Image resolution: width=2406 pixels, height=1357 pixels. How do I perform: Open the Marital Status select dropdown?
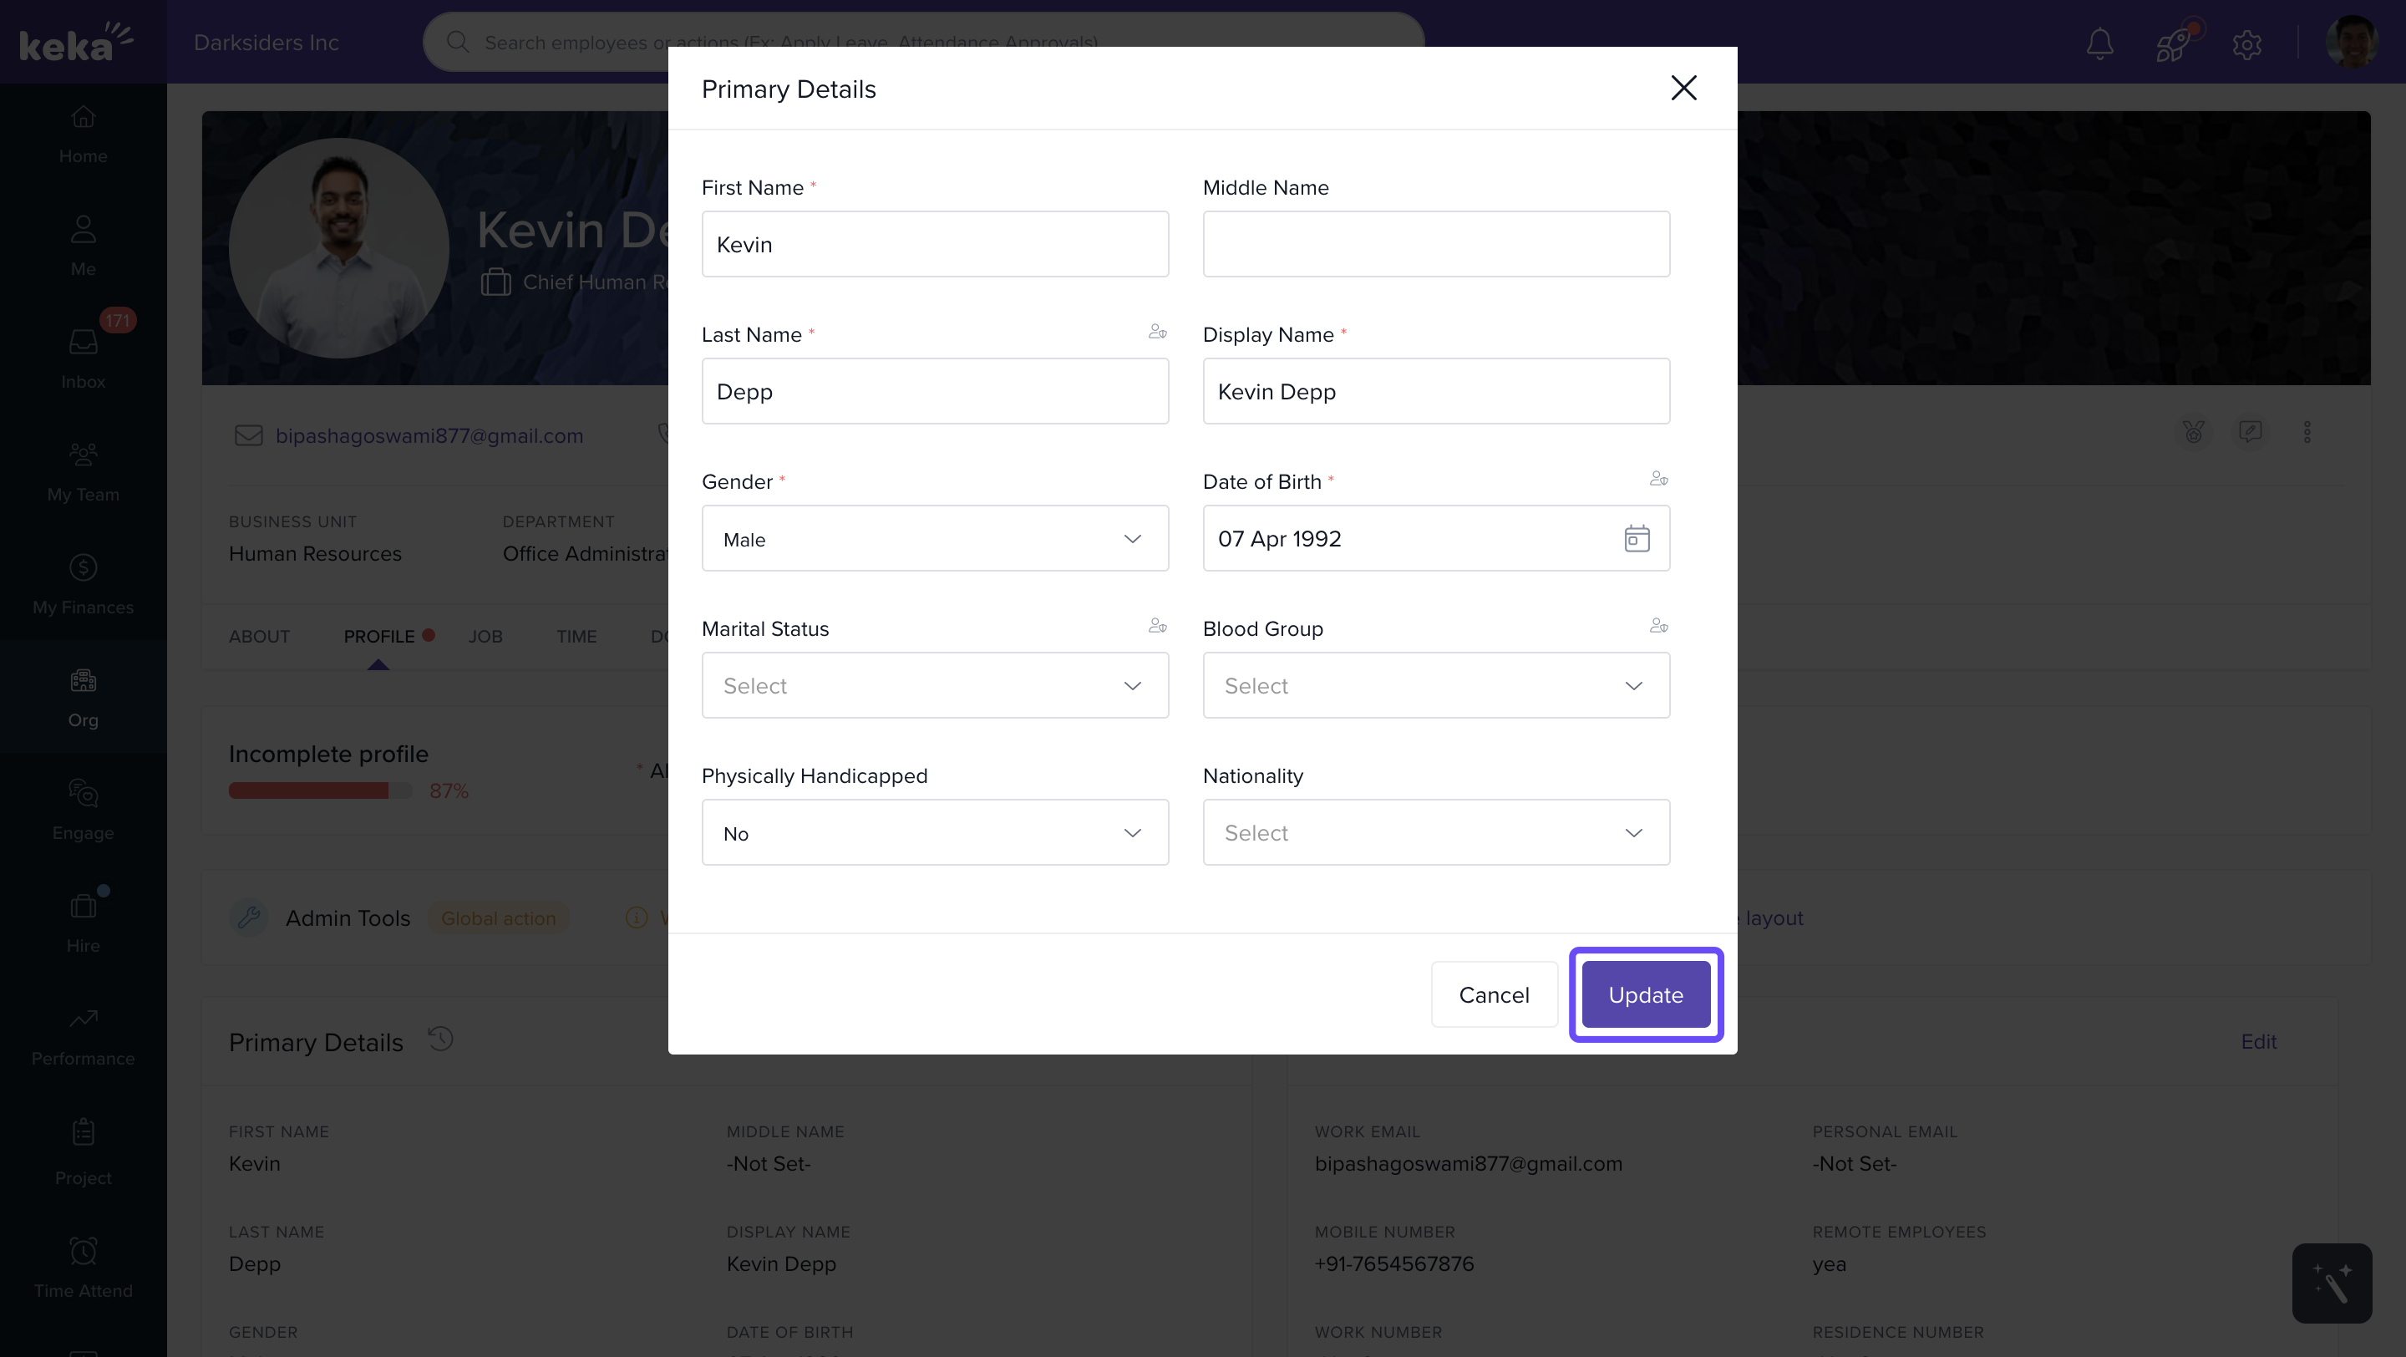[935, 685]
